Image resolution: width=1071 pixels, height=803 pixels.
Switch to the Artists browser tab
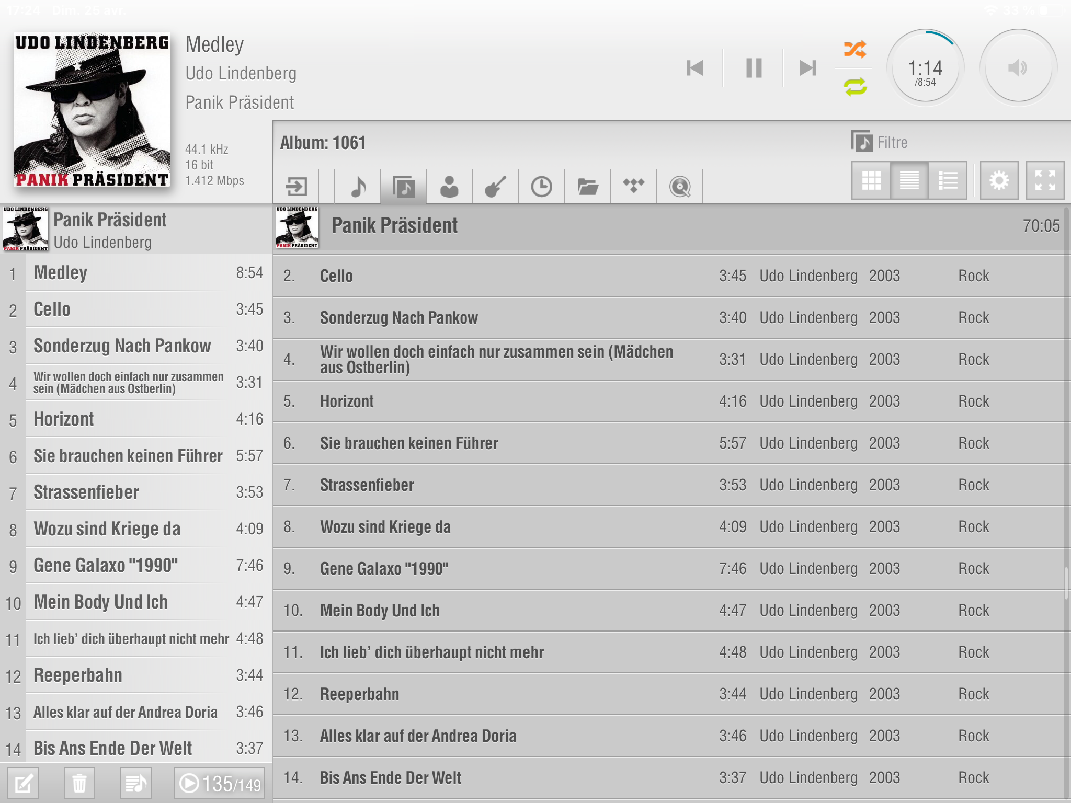[449, 186]
